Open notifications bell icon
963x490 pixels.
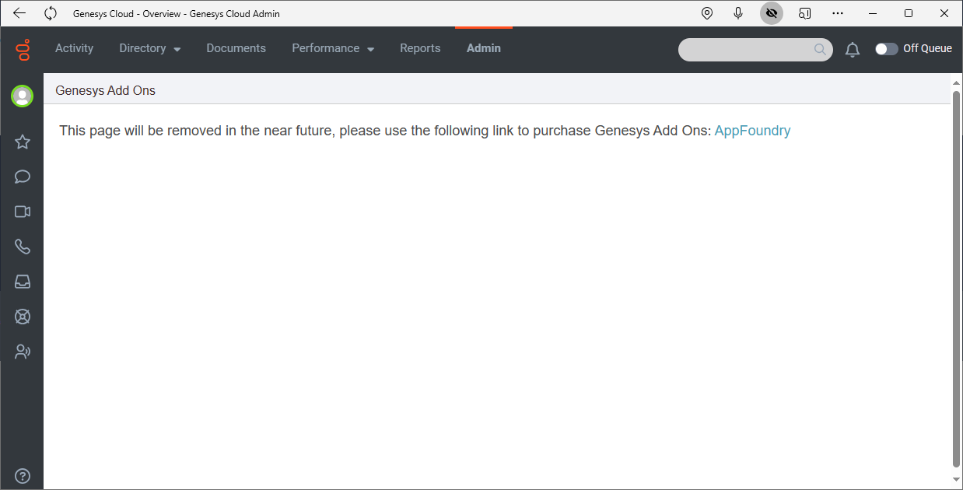[x=853, y=50]
